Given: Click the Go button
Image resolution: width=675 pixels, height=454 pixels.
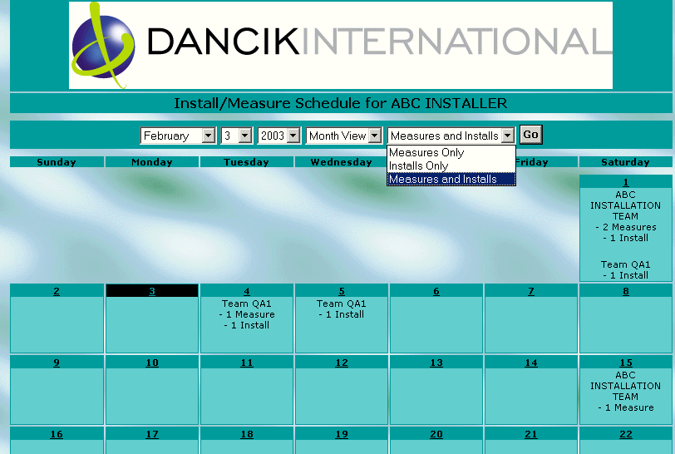Looking at the screenshot, I should (x=531, y=135).
